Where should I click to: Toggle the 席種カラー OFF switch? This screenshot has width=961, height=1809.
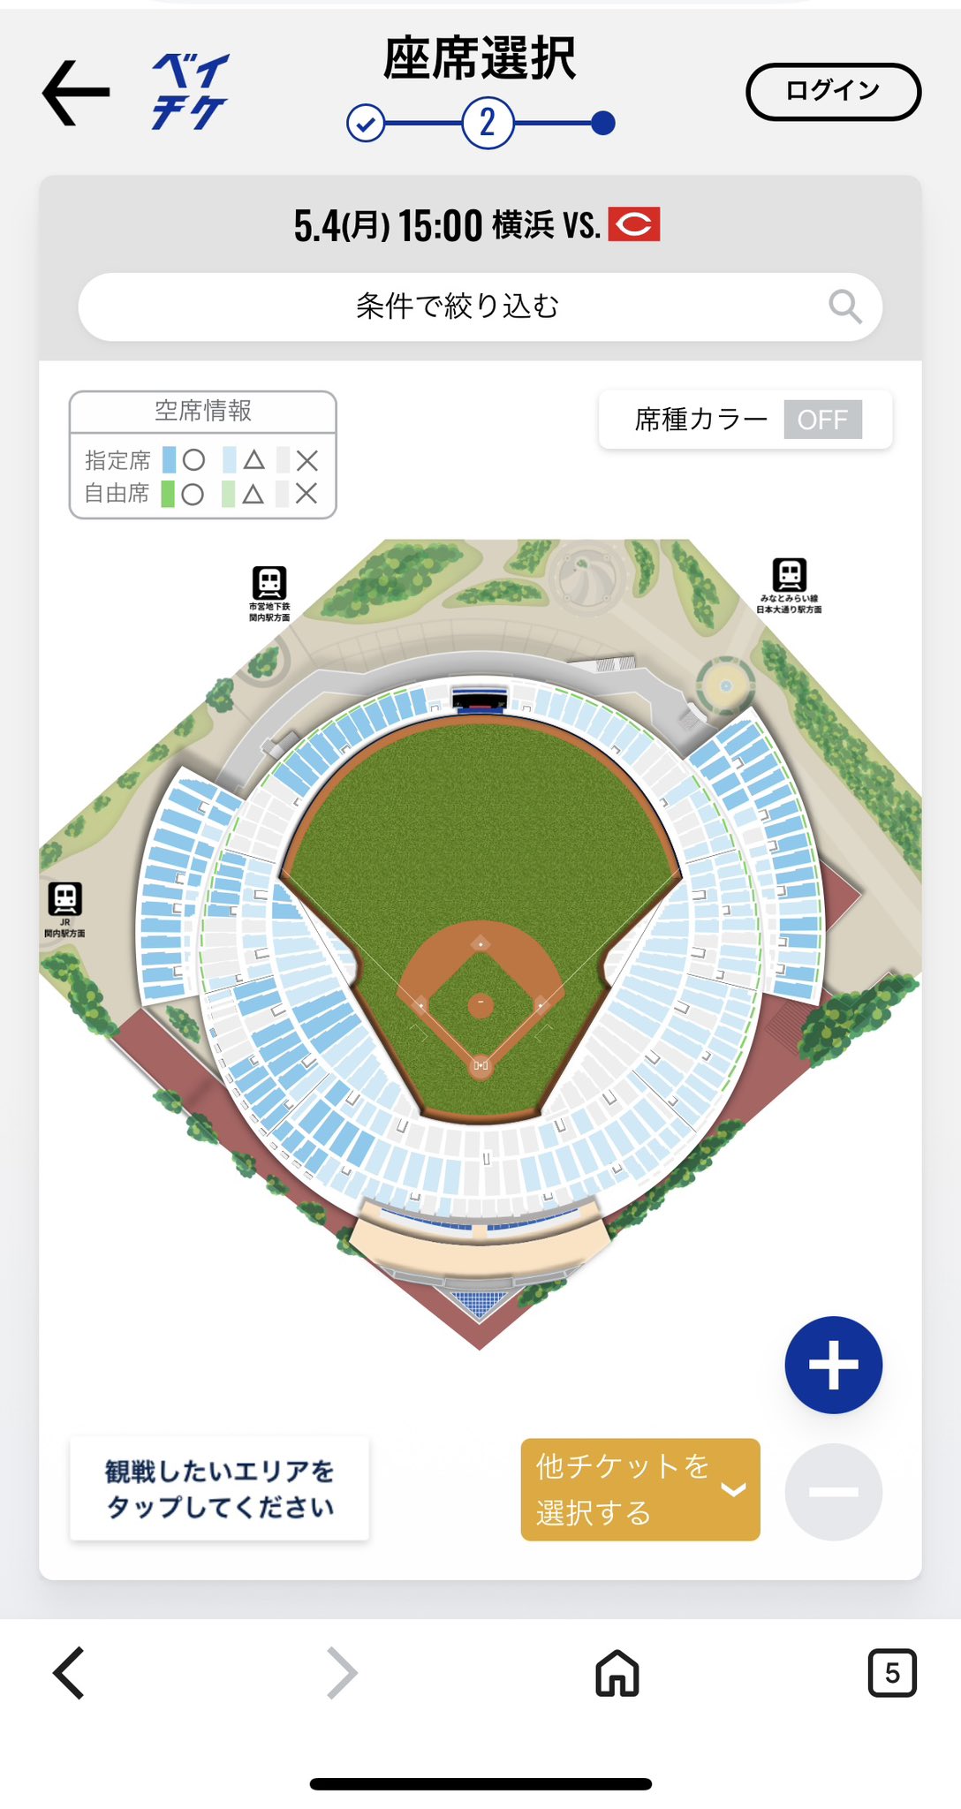(x=822, y=420)
